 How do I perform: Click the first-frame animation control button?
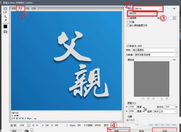tap(151, 125)
